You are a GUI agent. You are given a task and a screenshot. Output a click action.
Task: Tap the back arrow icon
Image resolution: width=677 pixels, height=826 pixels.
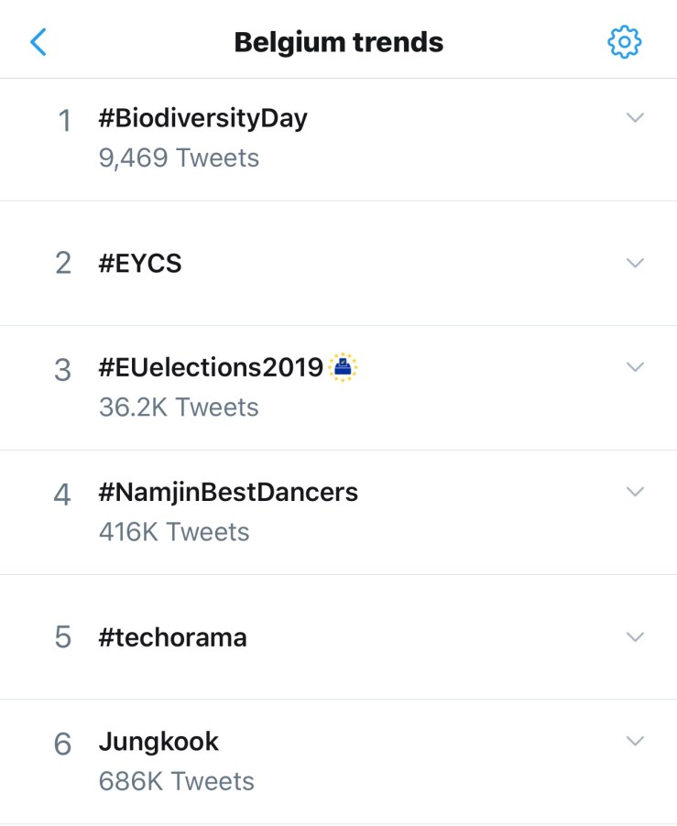pyautogui.click(x=38, y=41)
